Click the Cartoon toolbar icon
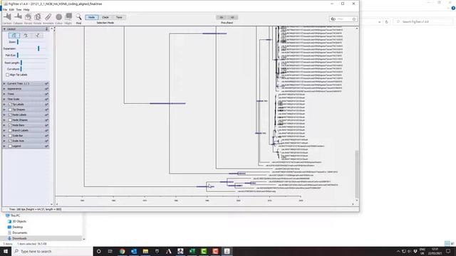The width and height of the screenshot is (456, 256). click(7, 17)
